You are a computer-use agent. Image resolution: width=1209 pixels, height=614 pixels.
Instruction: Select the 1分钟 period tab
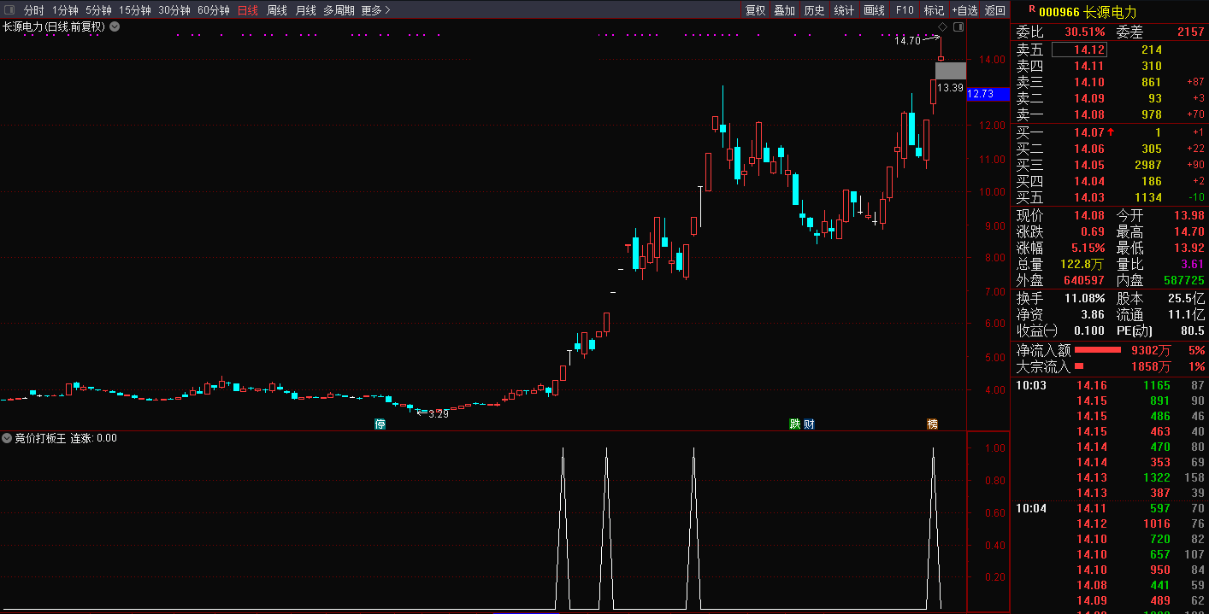pyautogui.click(x=65, y=10)
